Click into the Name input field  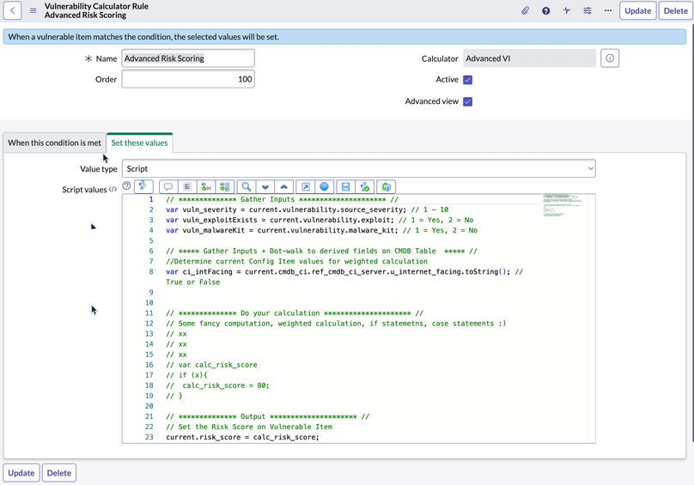click(x=188, y=58)
